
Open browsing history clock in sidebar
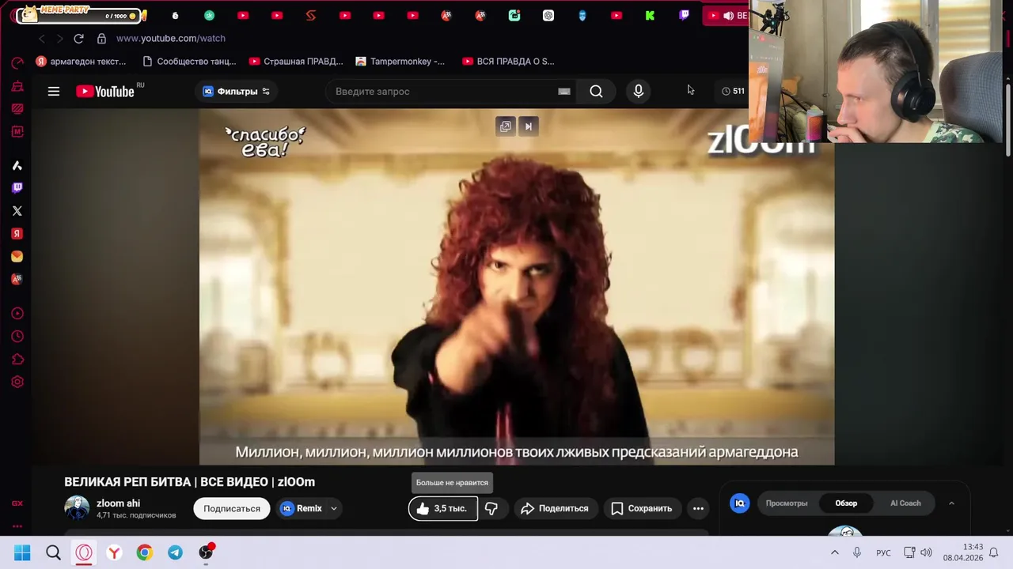pos(17,337)
